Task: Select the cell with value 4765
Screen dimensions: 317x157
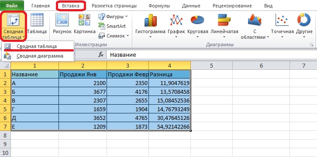Action: pos(128,118)
